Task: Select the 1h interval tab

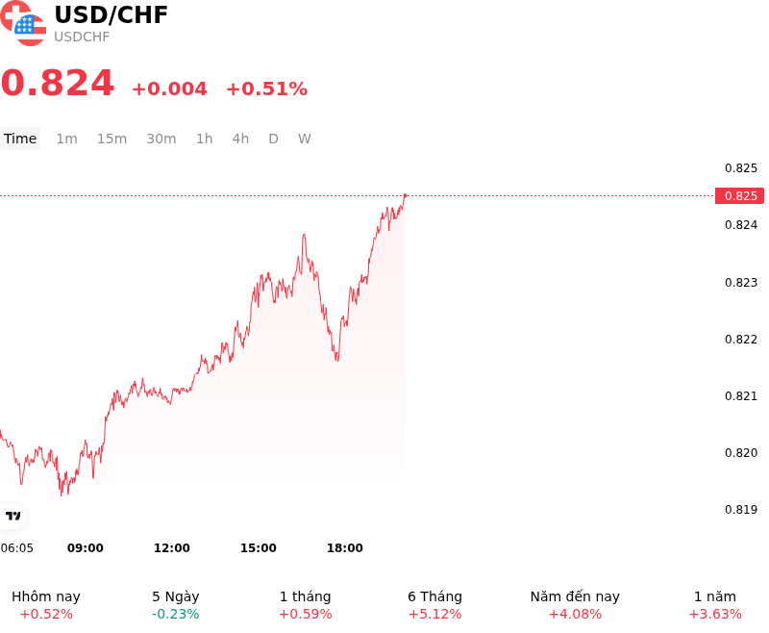Action: (x=205, y=139)
